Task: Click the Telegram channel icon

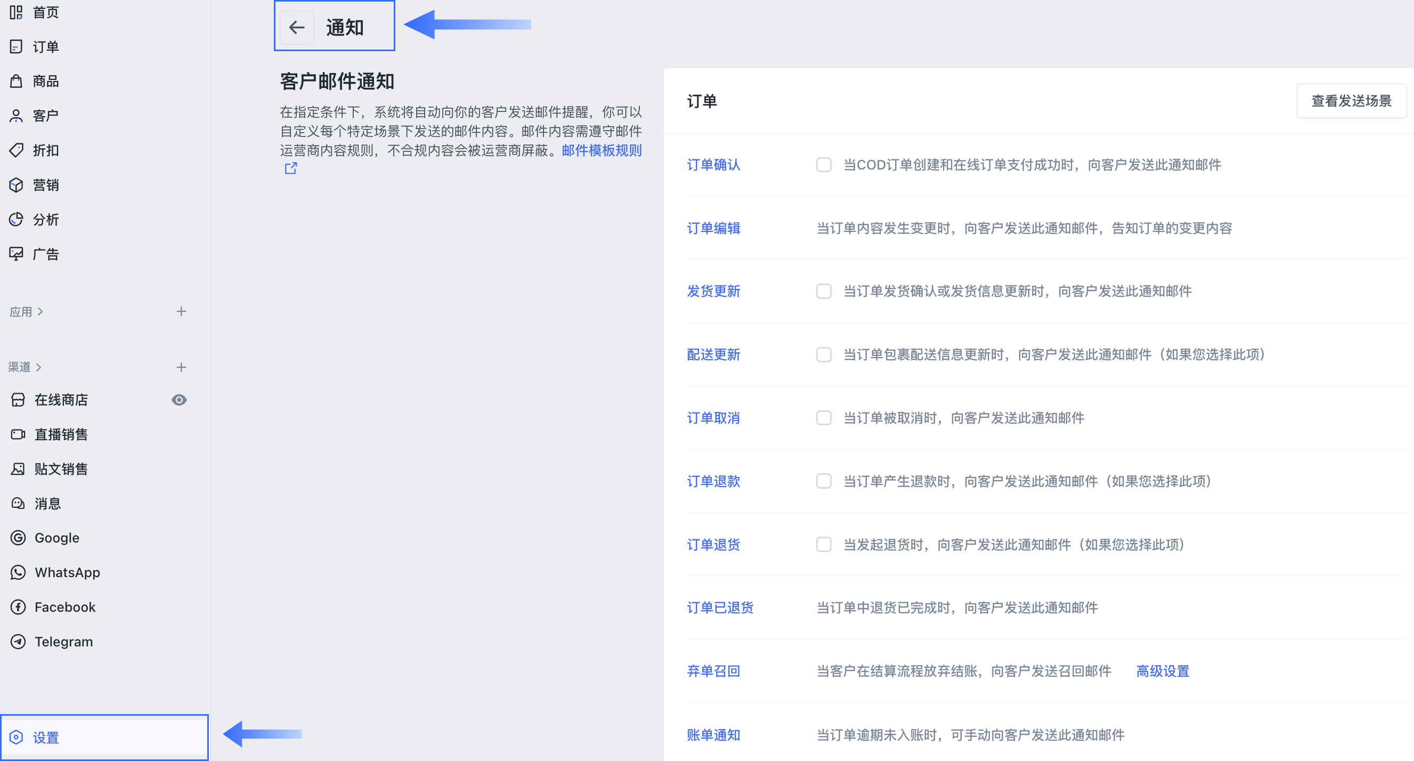Action: coord(18,642)
